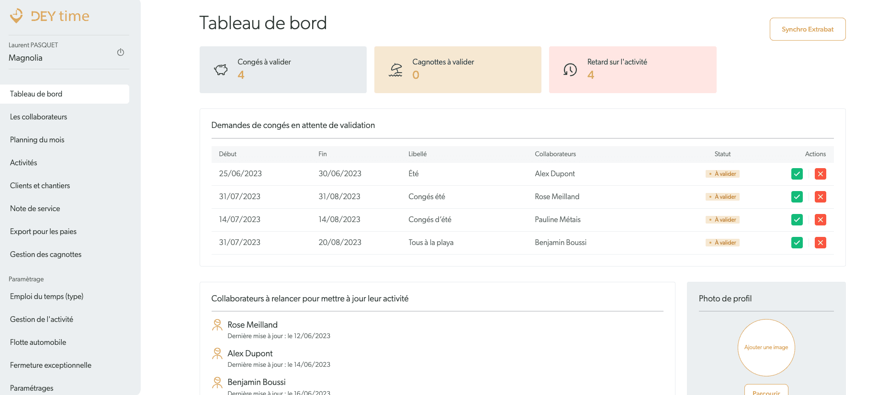Reject Rose Meilland's leave request
Screen dimensions: 877x395
821,197
